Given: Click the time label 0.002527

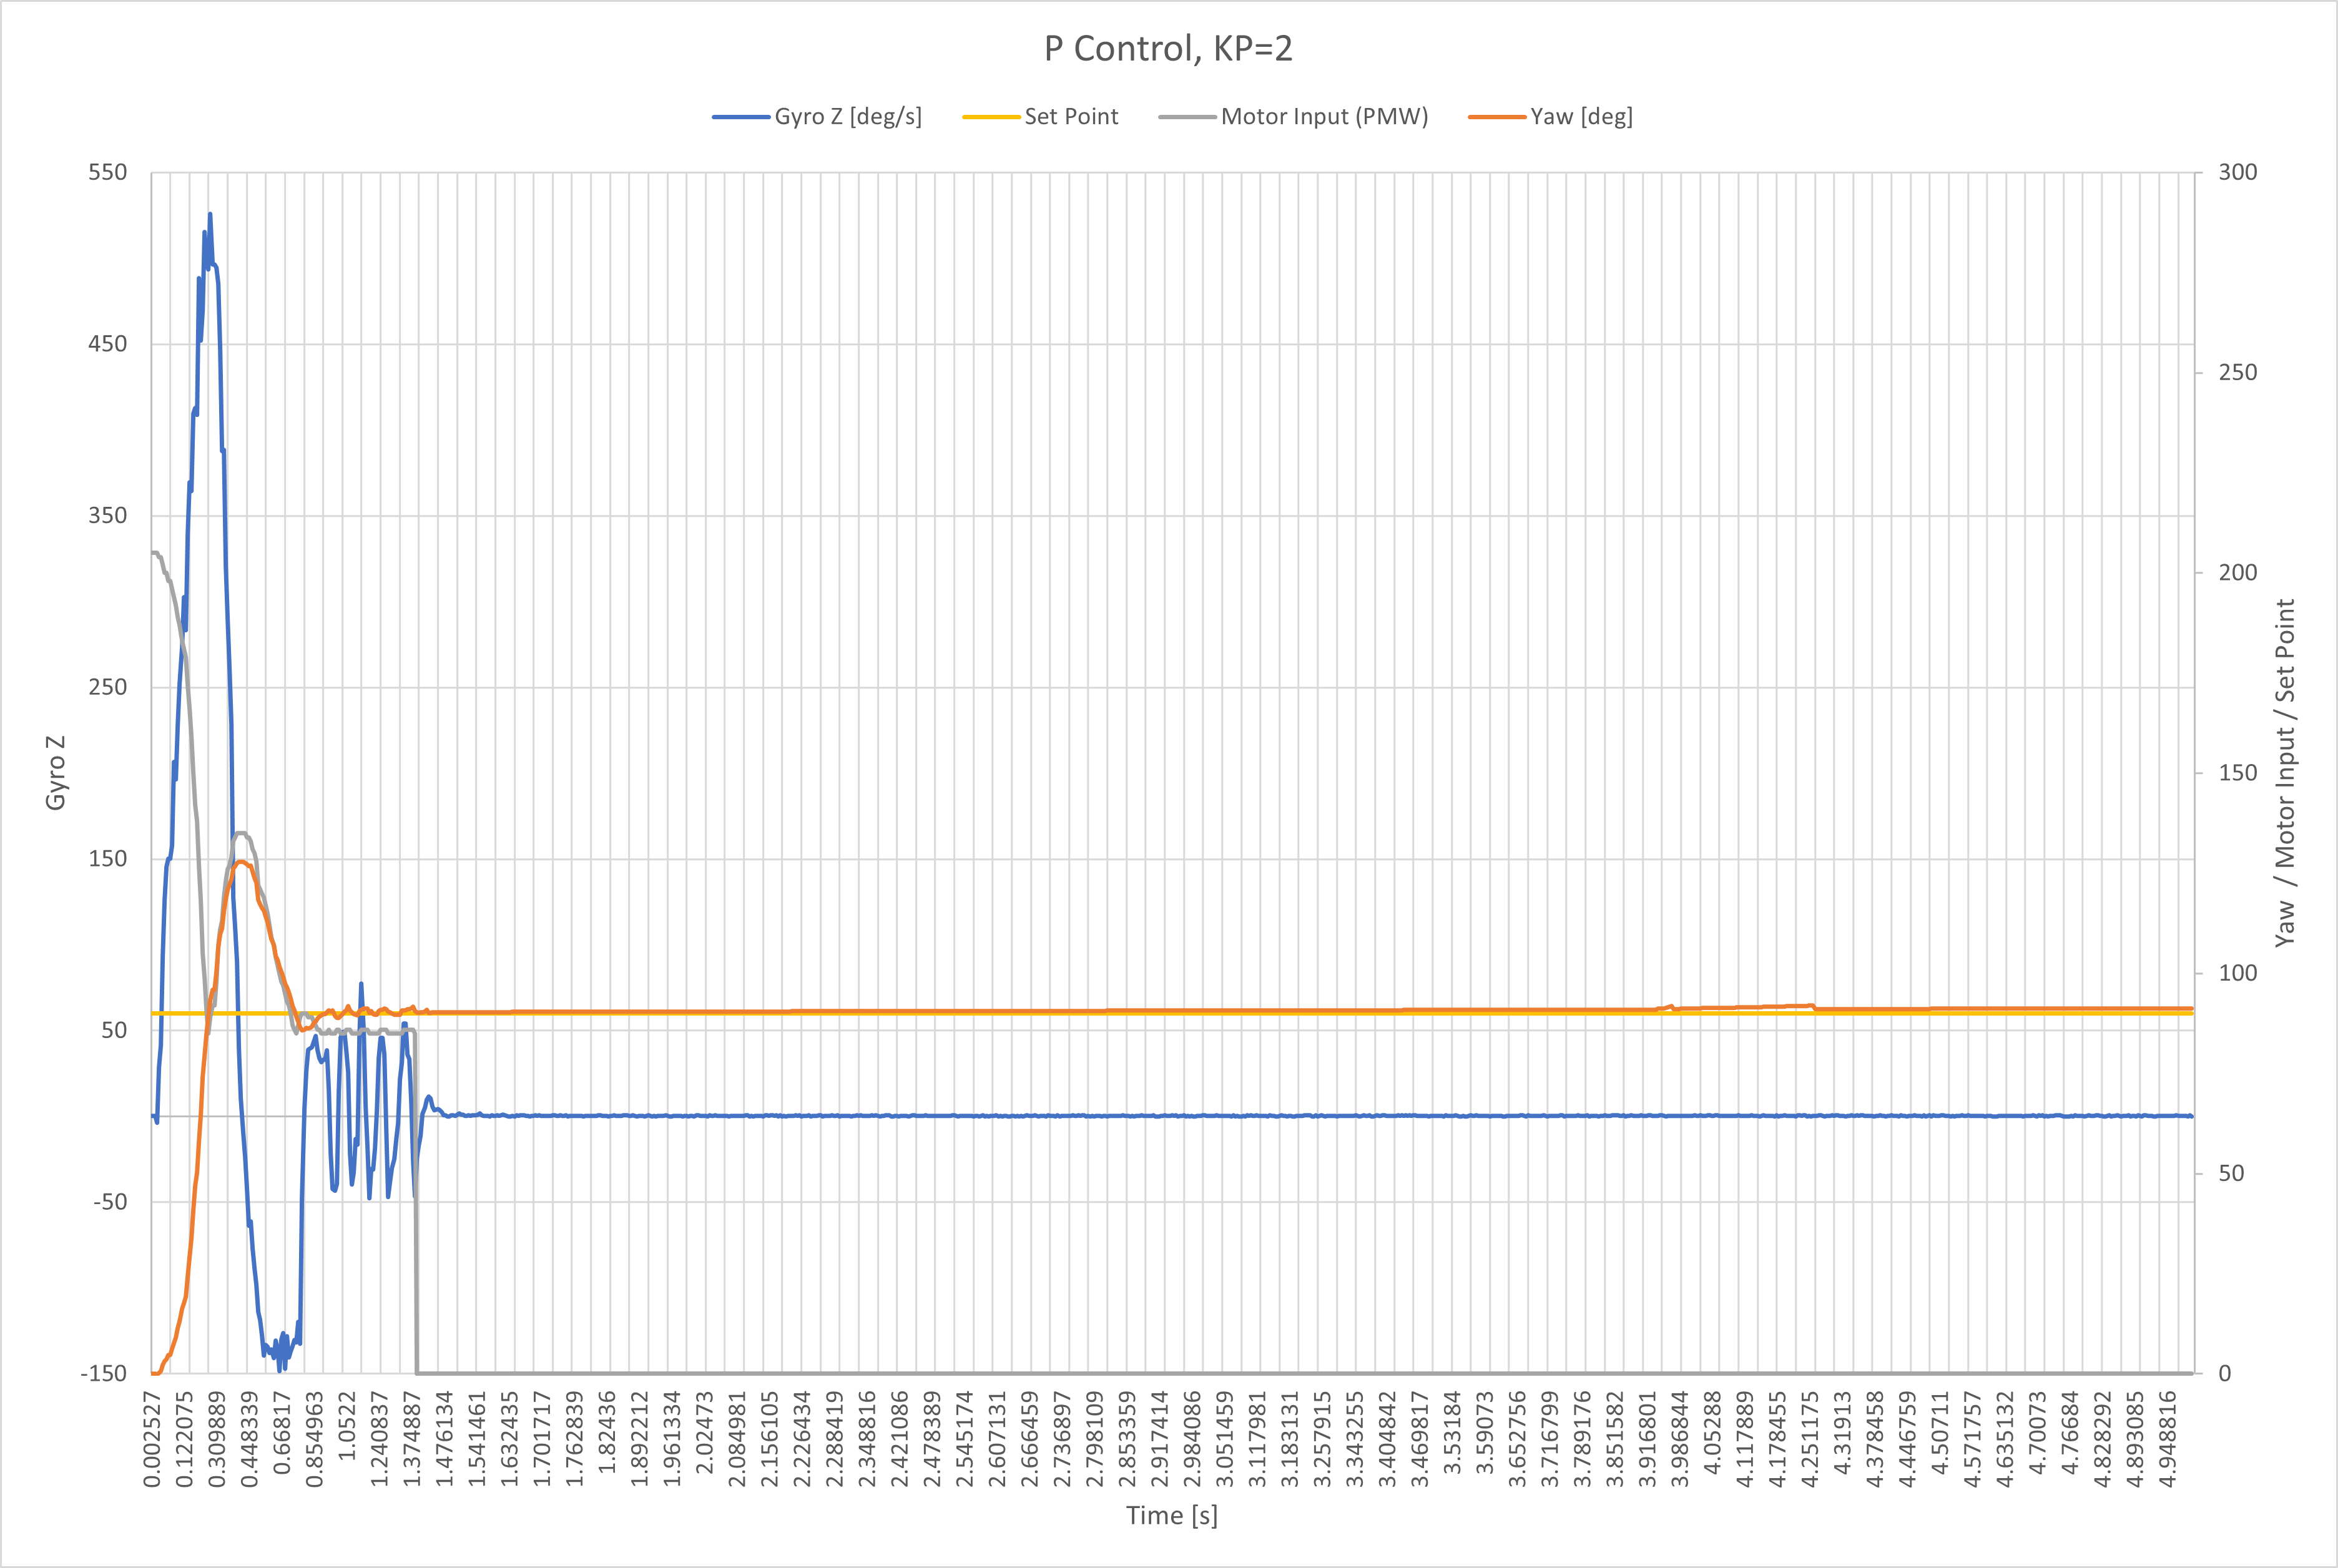Looking at the screenshot, I should 152,1438.
